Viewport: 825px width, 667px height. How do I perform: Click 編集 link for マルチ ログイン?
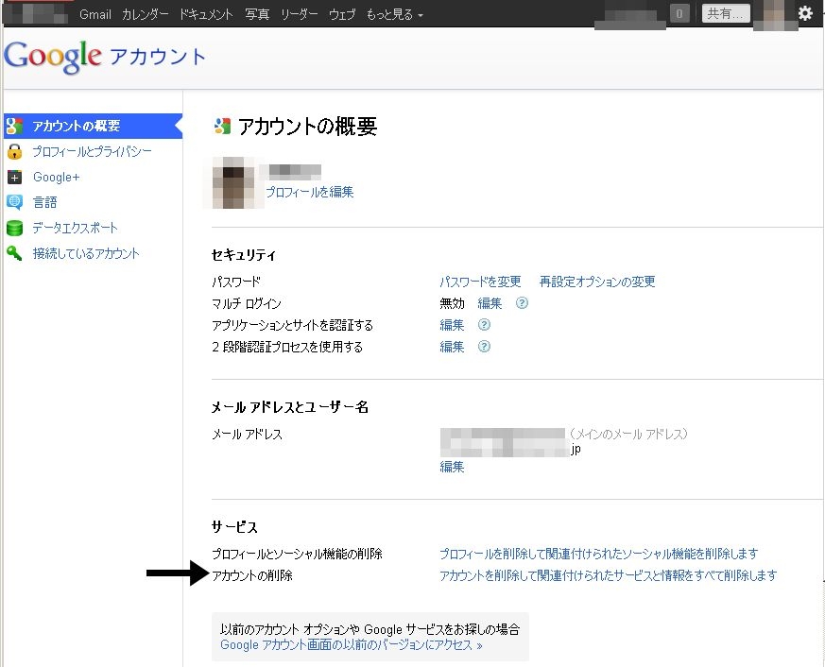pyautogui.click(x=490, y=303)
